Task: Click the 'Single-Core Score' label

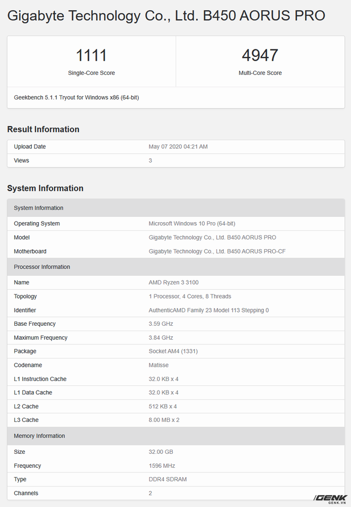Action: (x=91, y=73)
